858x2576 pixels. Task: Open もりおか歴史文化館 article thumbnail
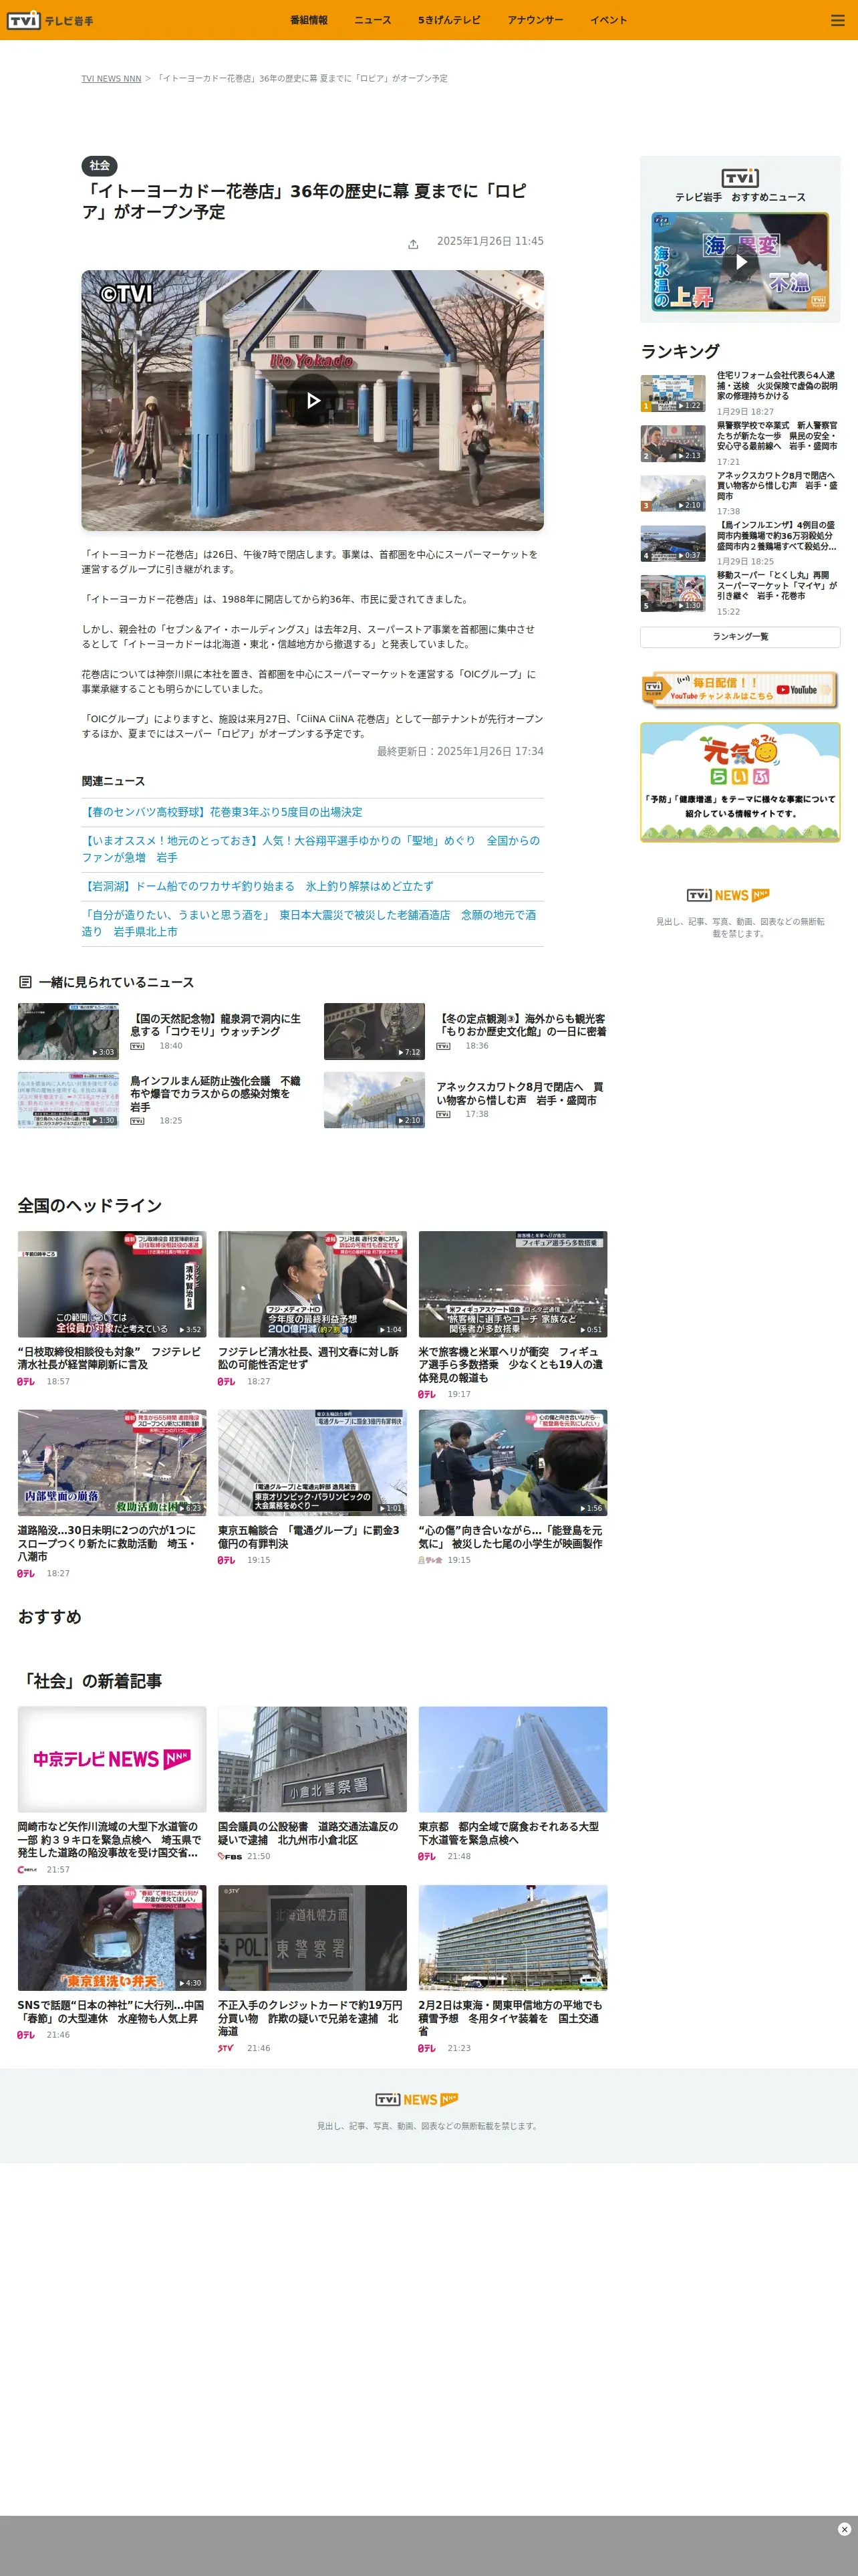374,1031
